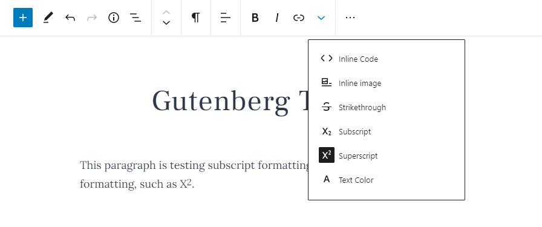
Task: Apply Strikethrough from the menu
Action: pos(387,107)
